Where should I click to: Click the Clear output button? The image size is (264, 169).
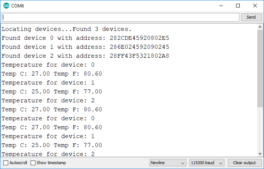coord(244,163)
